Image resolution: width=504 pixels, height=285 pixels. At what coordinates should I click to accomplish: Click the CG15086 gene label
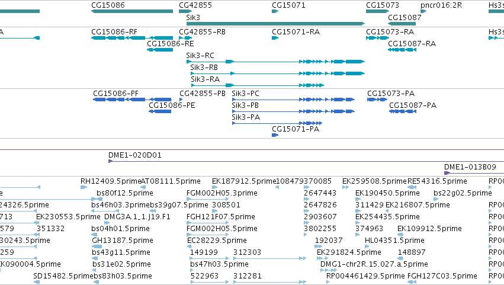coord(108,5)
